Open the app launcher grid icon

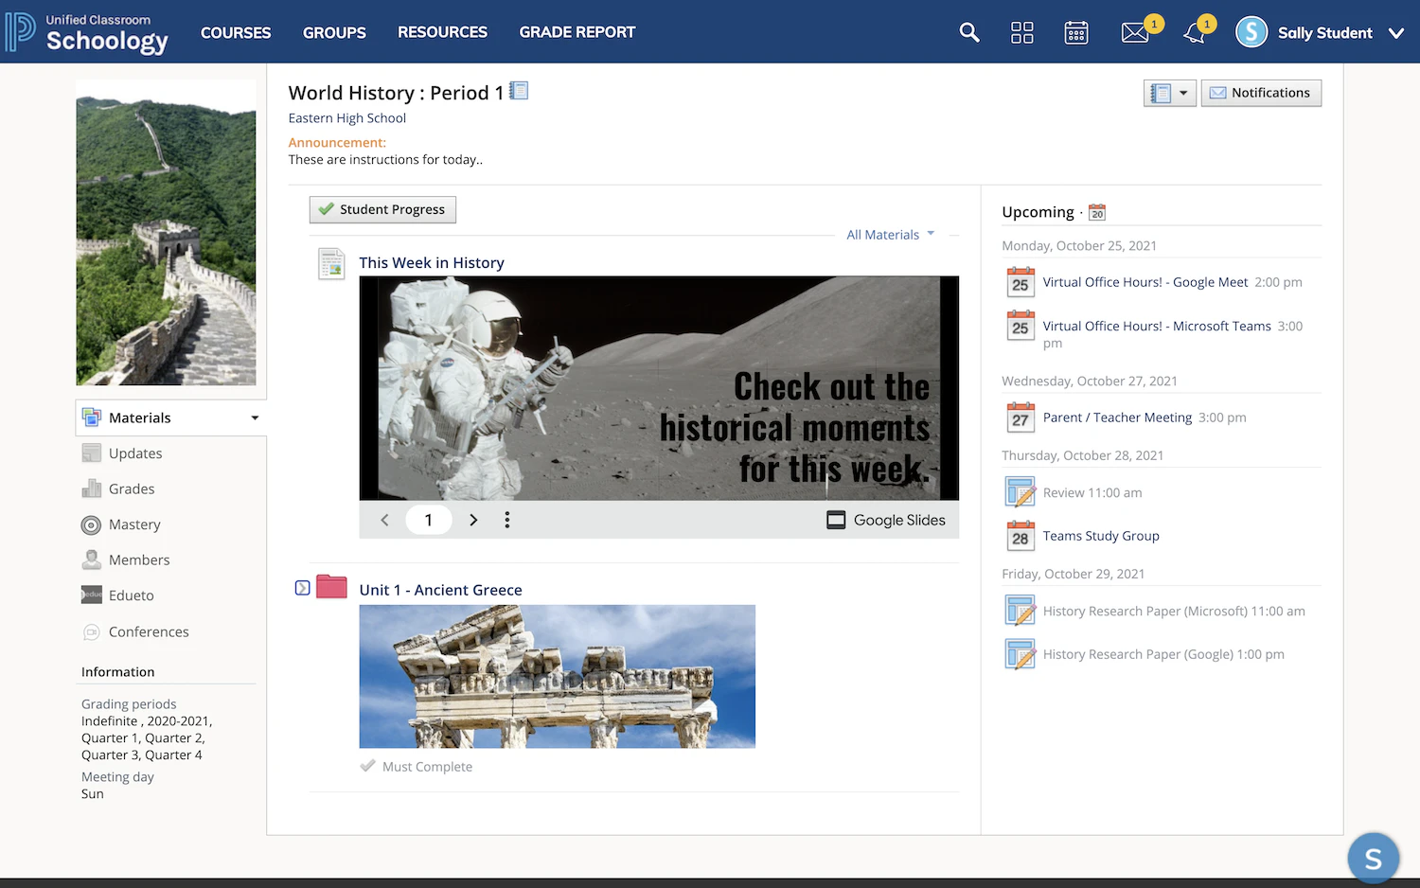coord(1022,31)
